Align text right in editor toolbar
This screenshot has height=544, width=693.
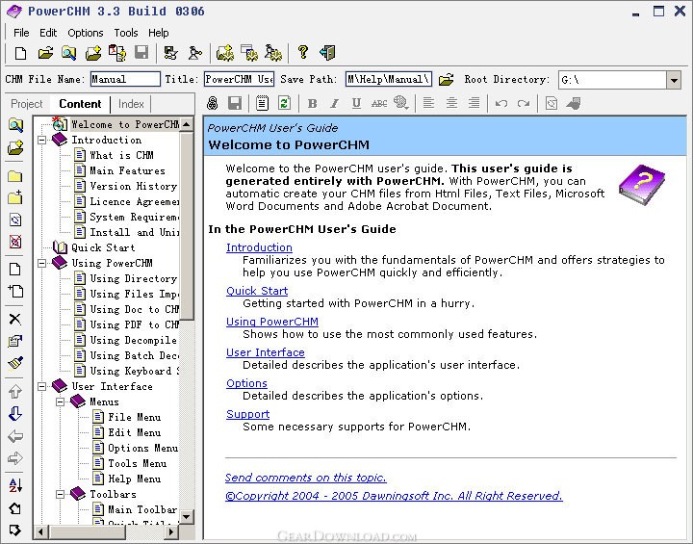[x=474, y=103]
